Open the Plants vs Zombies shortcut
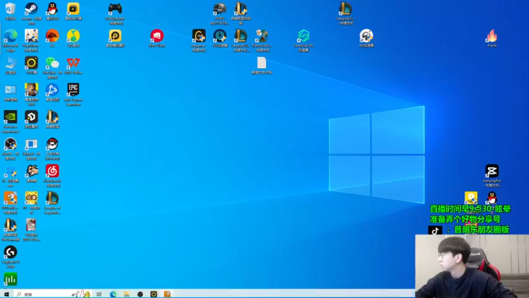Viewport: 529px width, 298px height. (261, 36)
